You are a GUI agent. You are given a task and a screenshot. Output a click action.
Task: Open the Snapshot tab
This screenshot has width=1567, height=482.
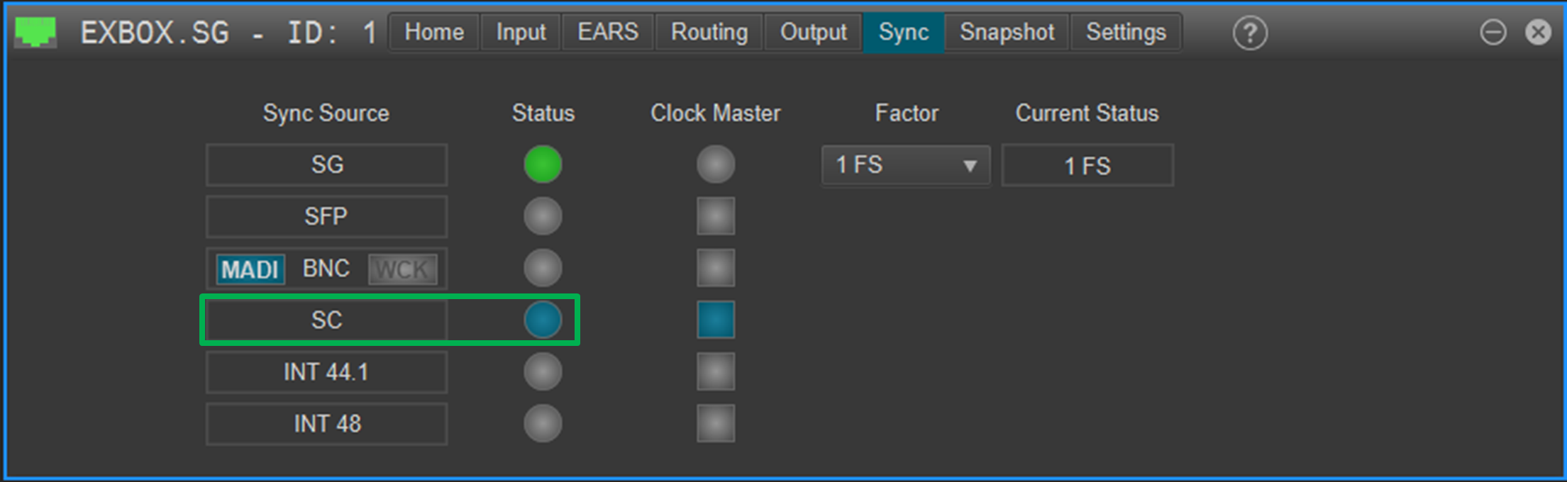1007,33
